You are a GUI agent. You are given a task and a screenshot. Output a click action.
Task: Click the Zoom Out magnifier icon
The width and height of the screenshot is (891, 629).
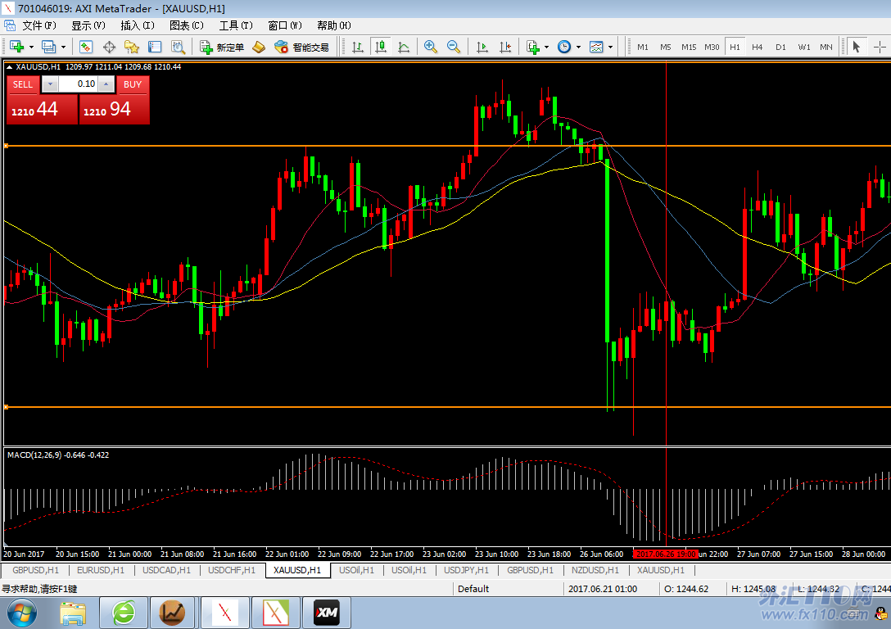(x=453, y=47)
